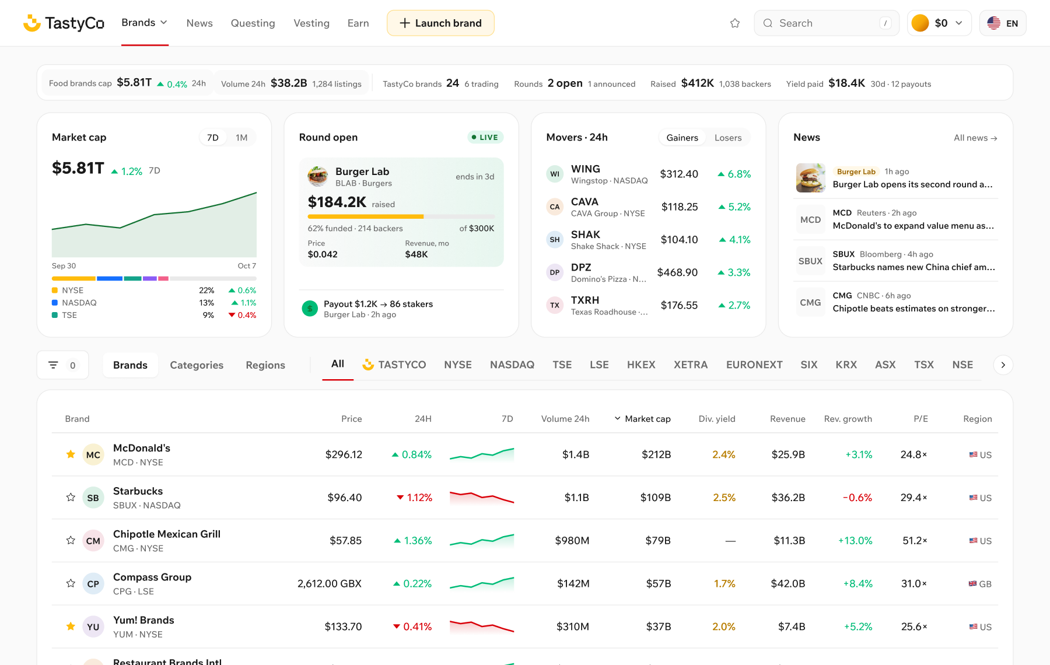Select 7D market cap range

tap(213, 138)
